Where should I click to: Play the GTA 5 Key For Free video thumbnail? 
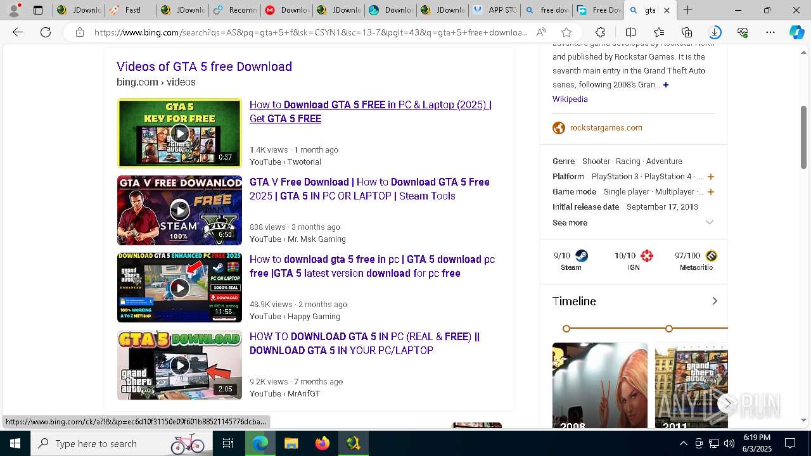pos(179,133)
